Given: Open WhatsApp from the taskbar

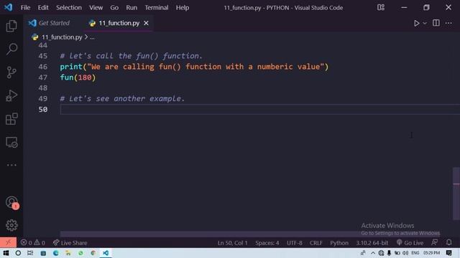Looking at the screenshot, I should pyautogui.click(x=80, y=253).
